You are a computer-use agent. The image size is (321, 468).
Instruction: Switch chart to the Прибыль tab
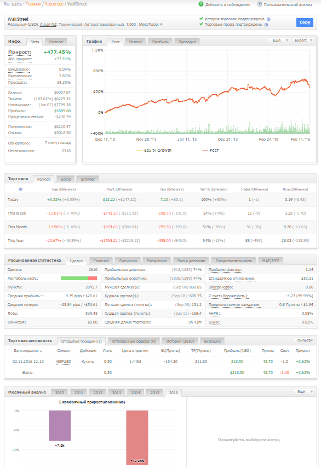[160, 42]
